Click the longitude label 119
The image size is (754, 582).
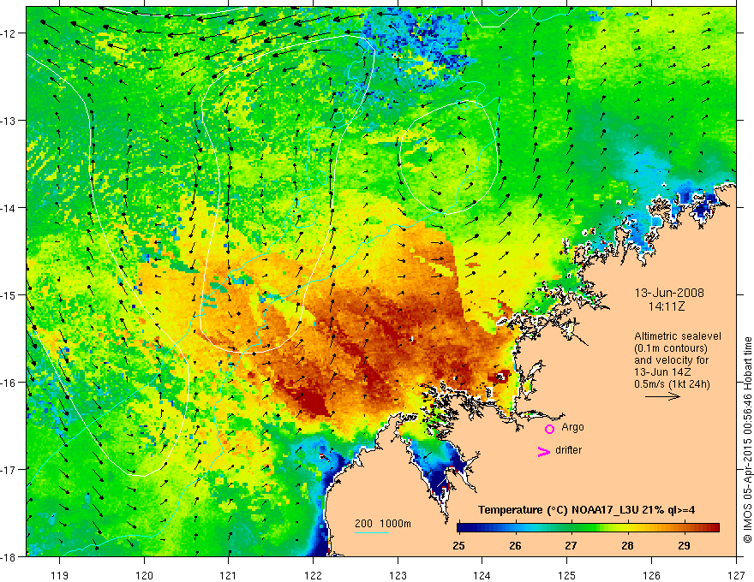(60, 575)
